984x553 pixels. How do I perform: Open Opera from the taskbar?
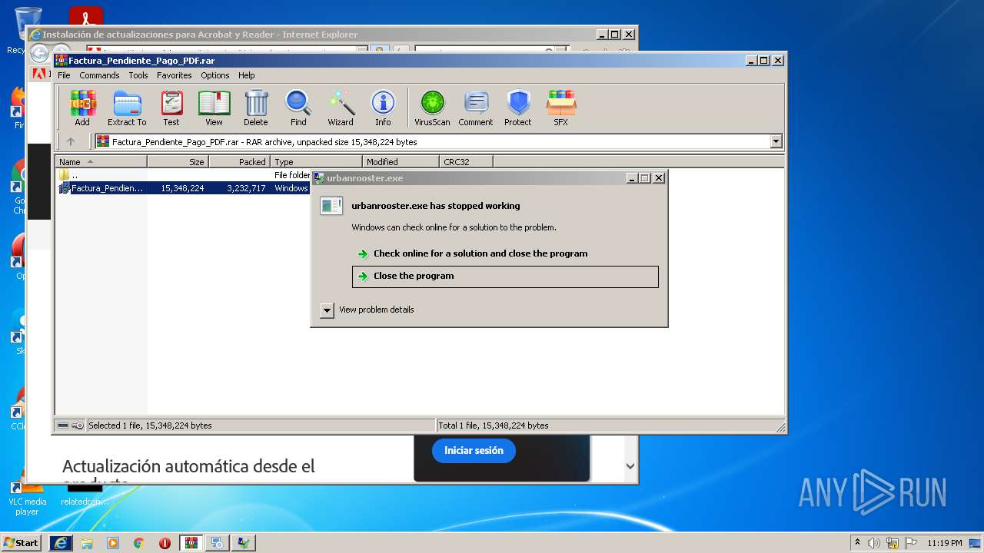click(165, 543)
